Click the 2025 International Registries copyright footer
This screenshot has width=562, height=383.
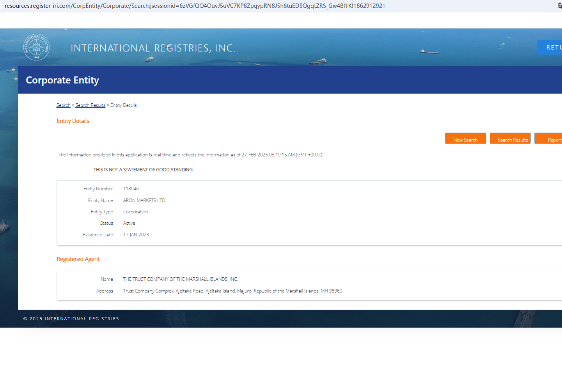point(71,319)
